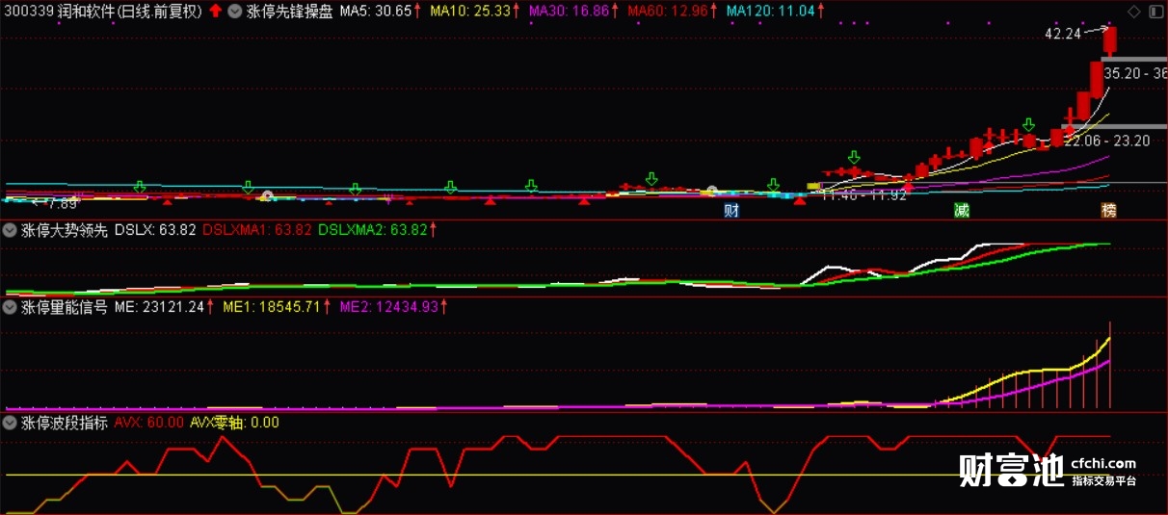1168x515 pixels.
Task: Click the MA60: 12.96 value
Action: coord(668,12)
